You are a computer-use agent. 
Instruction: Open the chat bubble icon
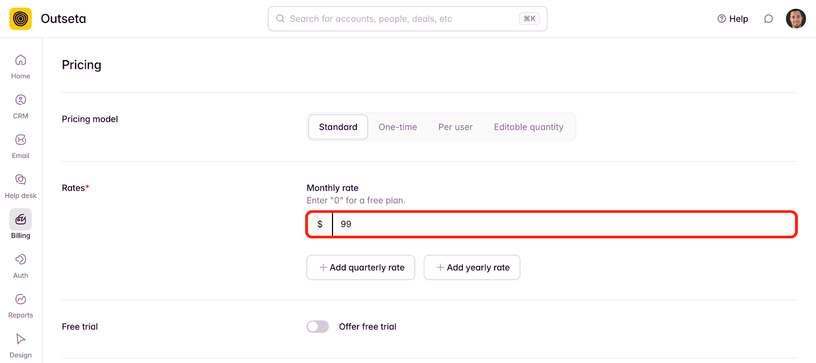click(x=769, y=19)
